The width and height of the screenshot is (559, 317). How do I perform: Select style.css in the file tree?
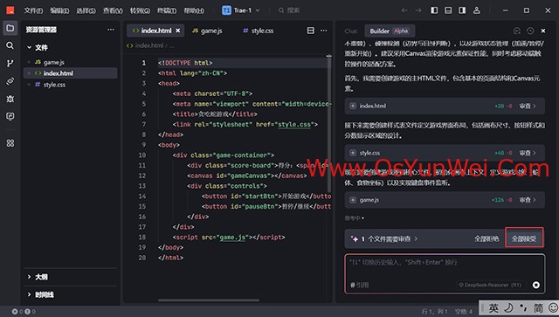click(70, 85)
